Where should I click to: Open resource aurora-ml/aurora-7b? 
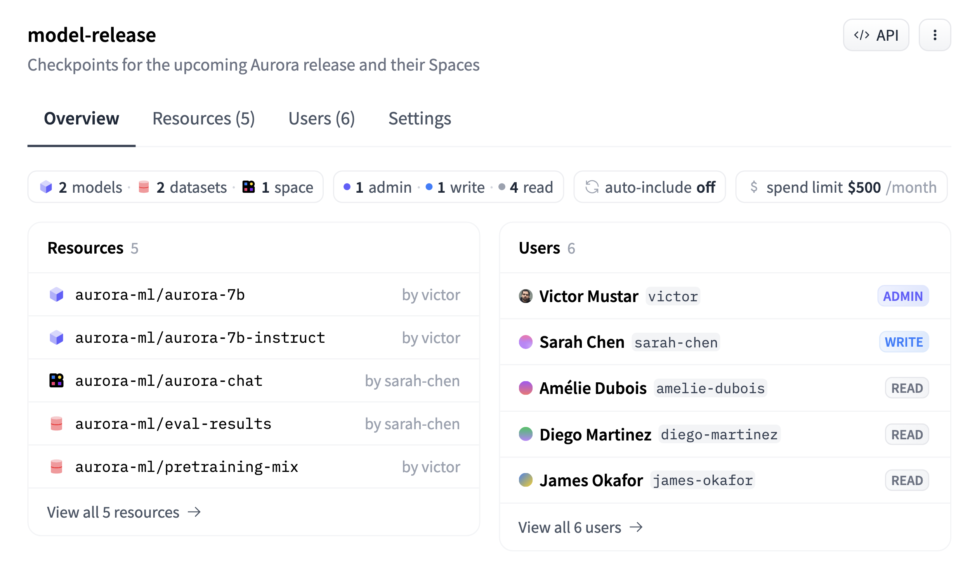[x=160, y=295]
